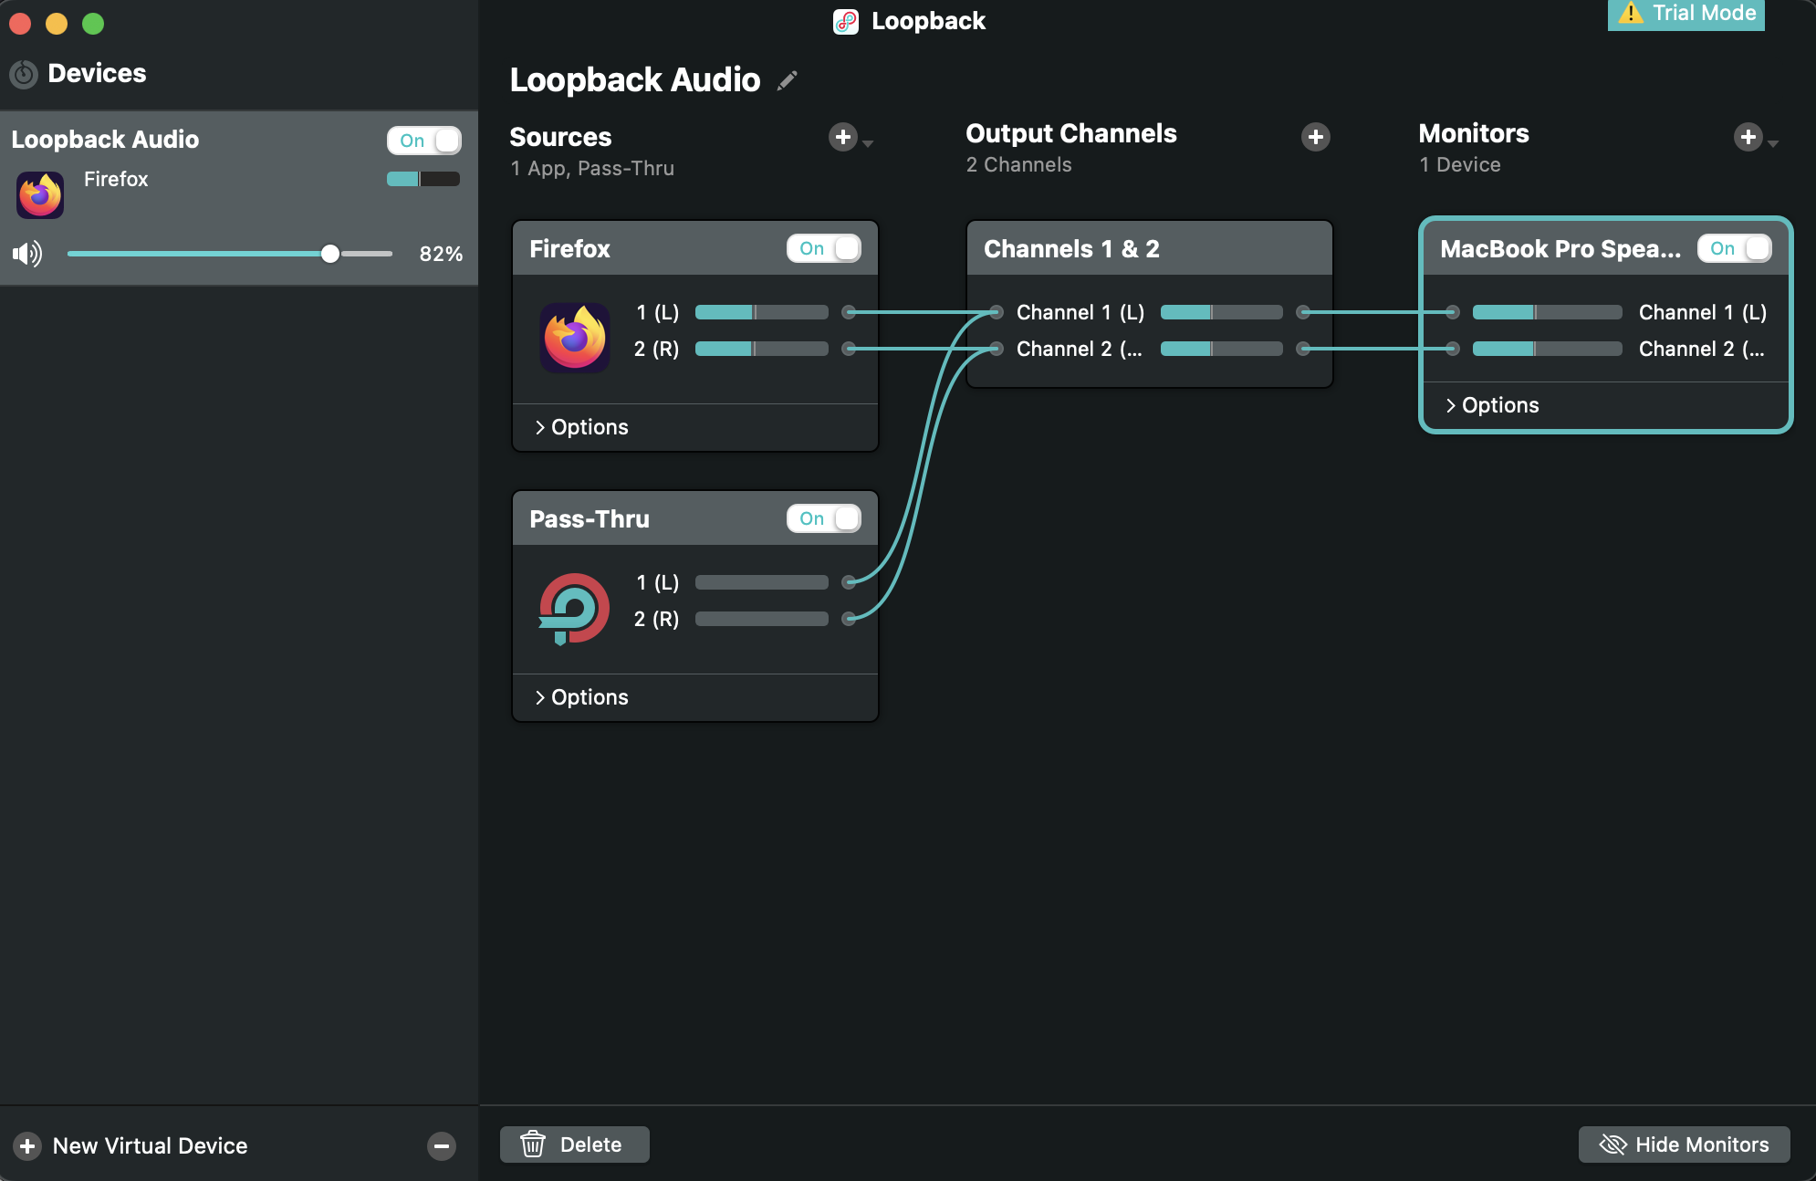Click the Firefox source block title
This screenshot has width=1816, height=1181.
pos(570,248)
